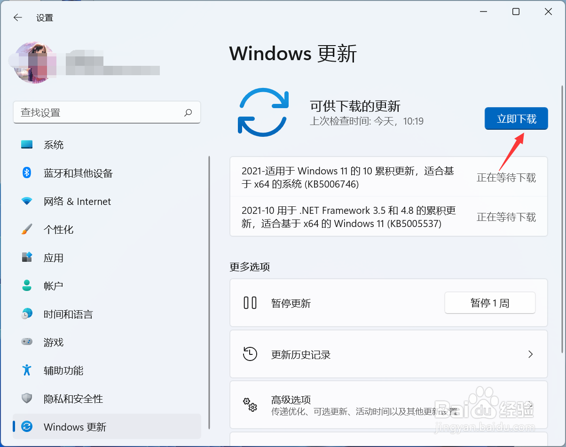
Task: Click 正在等待下载 status for KB5005537
Action: [x=506, y=217]
